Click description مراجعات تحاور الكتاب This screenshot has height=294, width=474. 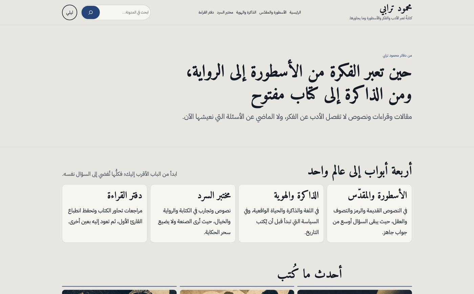pyautogui.click(x=105, y=216)
